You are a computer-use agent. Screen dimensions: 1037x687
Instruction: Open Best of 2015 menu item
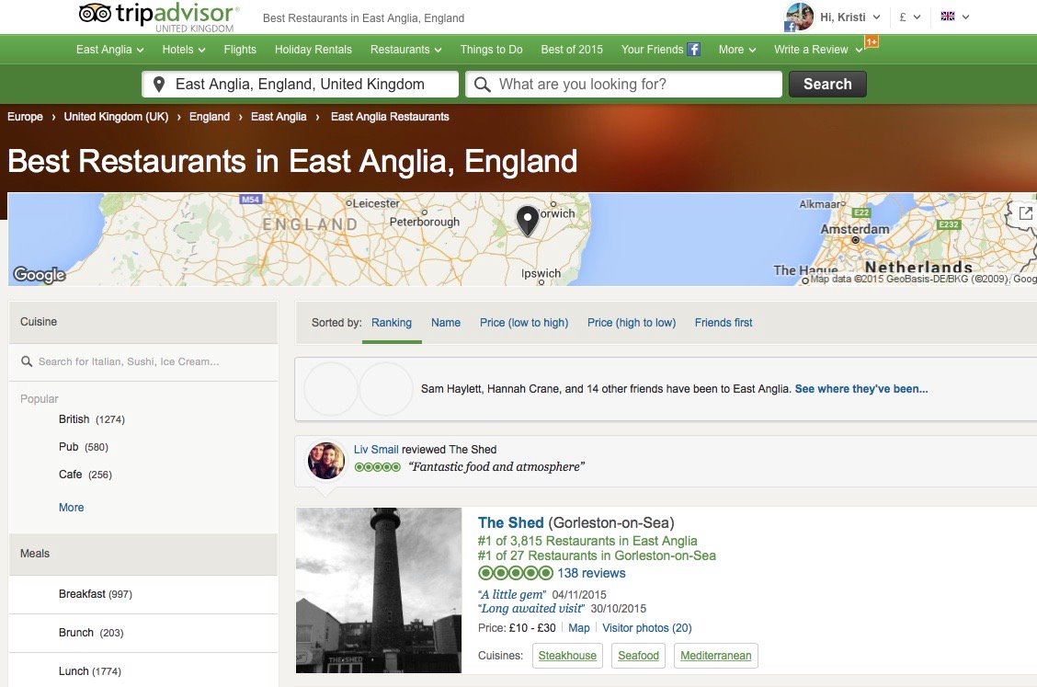click(572, 50)
